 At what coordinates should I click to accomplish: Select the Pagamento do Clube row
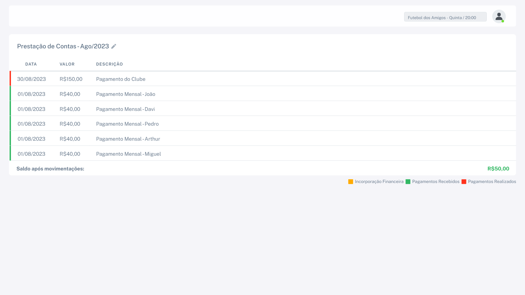tap(121, 79)
